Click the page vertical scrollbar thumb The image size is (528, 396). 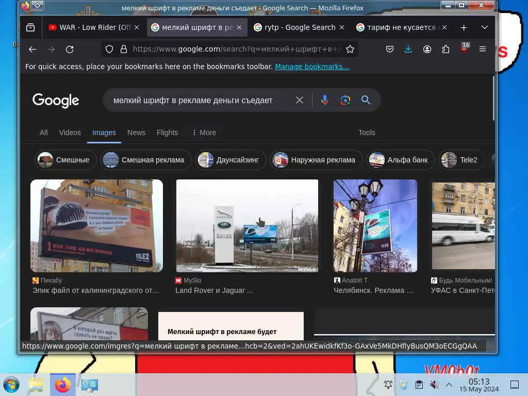[493, 98]
